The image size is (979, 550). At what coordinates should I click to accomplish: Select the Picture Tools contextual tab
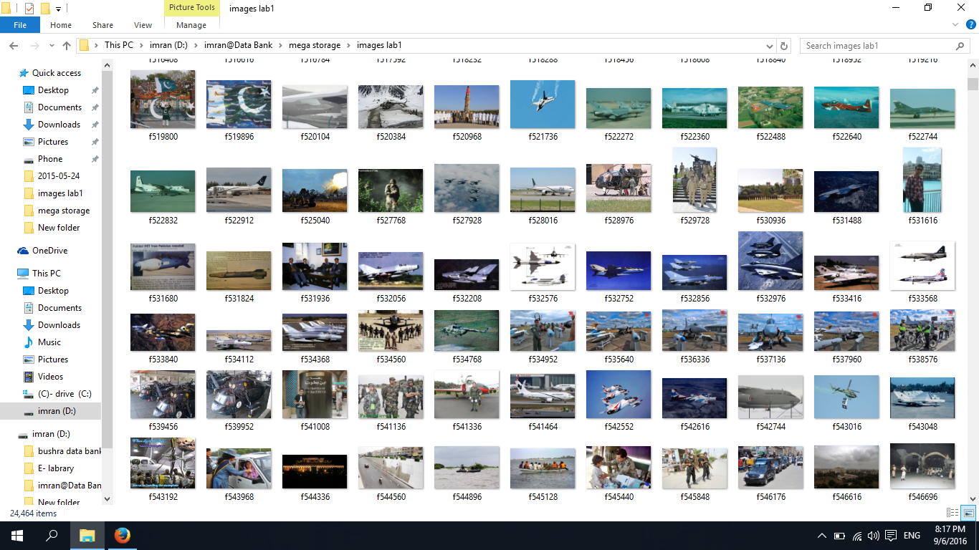[x=191, y=8]
